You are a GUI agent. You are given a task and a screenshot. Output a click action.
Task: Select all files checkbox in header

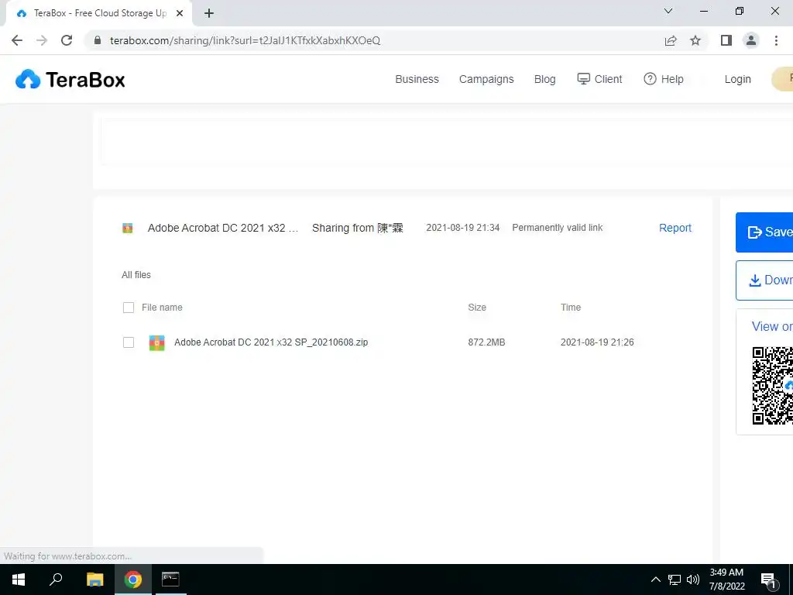[129, 308]
